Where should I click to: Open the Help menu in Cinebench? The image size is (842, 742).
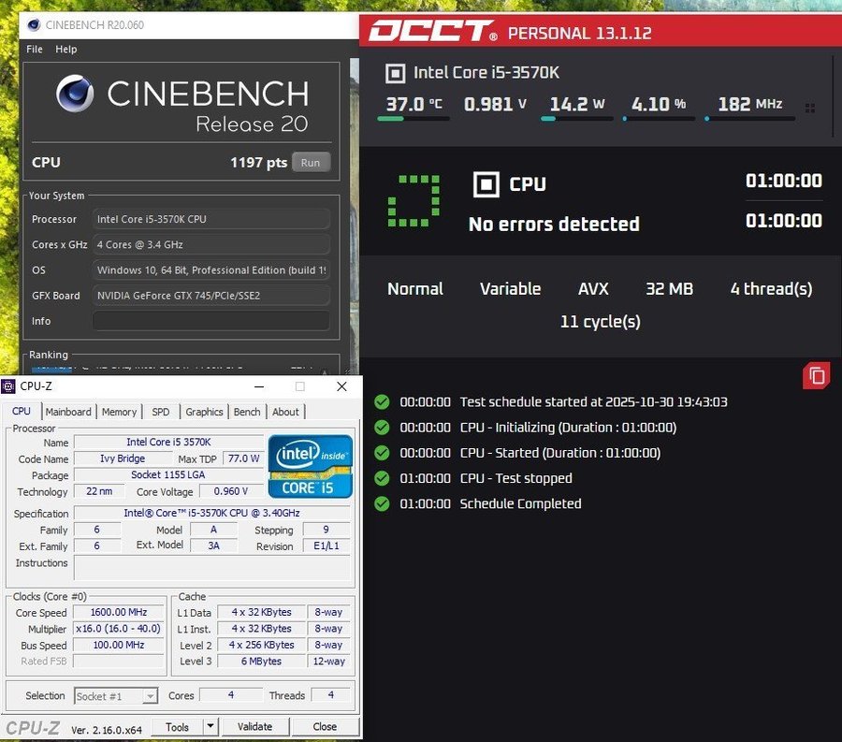pyautogui.click(x=66, y=49)
